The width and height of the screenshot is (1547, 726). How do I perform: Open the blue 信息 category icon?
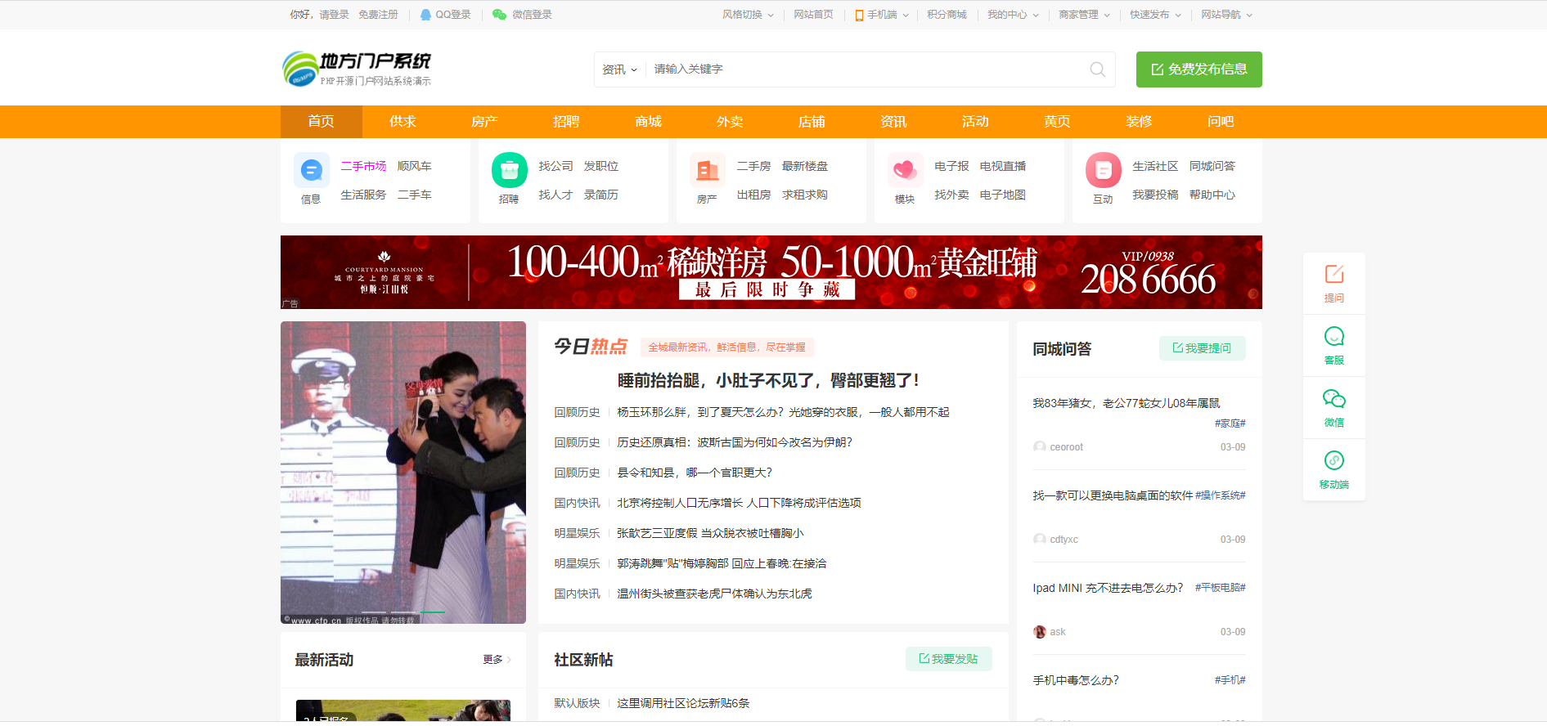(311, 170)
